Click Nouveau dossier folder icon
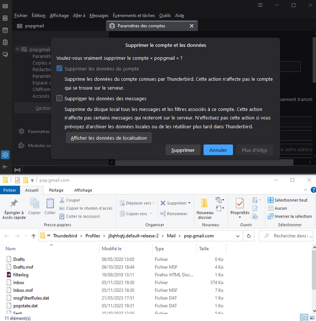Image resolution: width=316 pixels, height=321 pixels. pyautogui.click(x=205, y=203)
